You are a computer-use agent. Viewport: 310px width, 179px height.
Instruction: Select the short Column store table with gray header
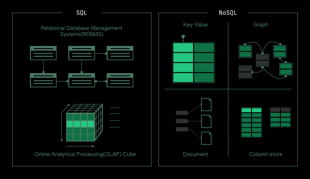(x=280, y=117)
